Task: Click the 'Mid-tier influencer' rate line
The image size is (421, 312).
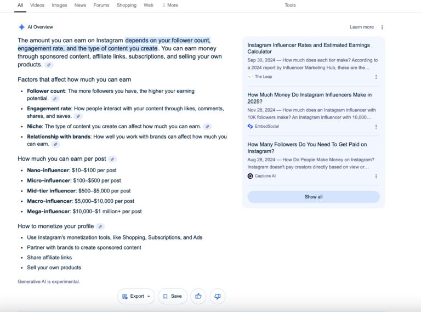Action: tap(79, 191)
